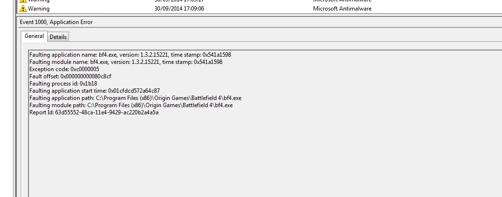Select the General tab
The width and height of the screenshot is (502, 197).
tap(34, 36)
